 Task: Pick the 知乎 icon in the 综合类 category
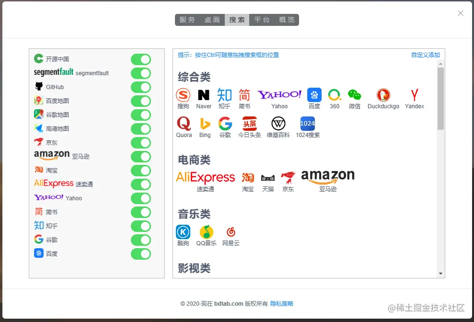(x=224, y=95)
